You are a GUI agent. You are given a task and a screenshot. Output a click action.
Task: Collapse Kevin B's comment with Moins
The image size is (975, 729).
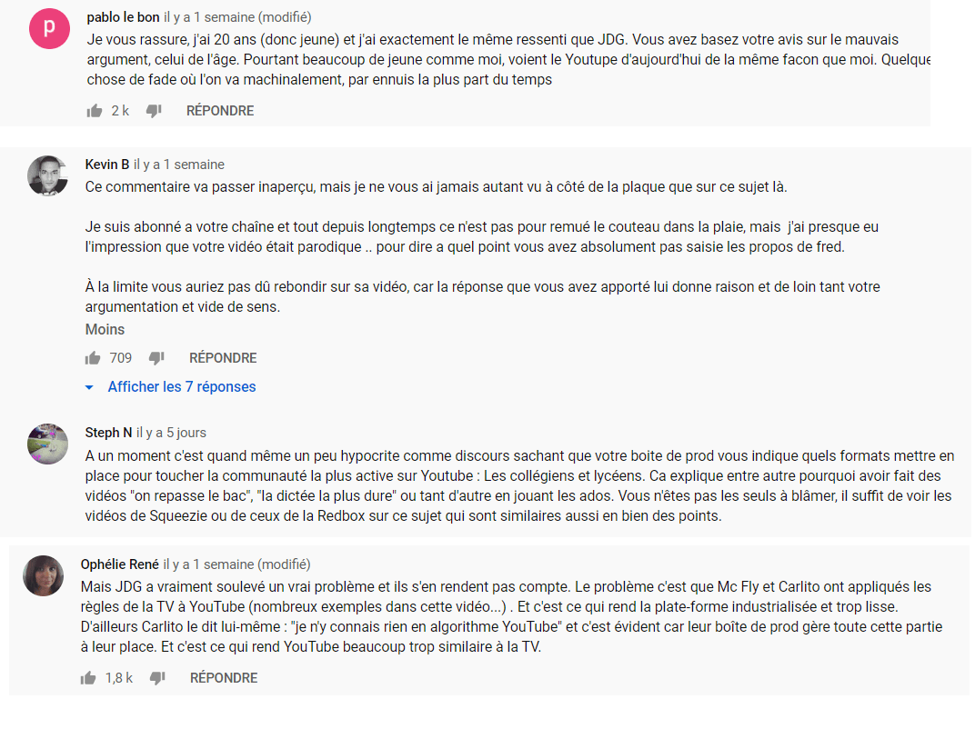tap(105, 329)
